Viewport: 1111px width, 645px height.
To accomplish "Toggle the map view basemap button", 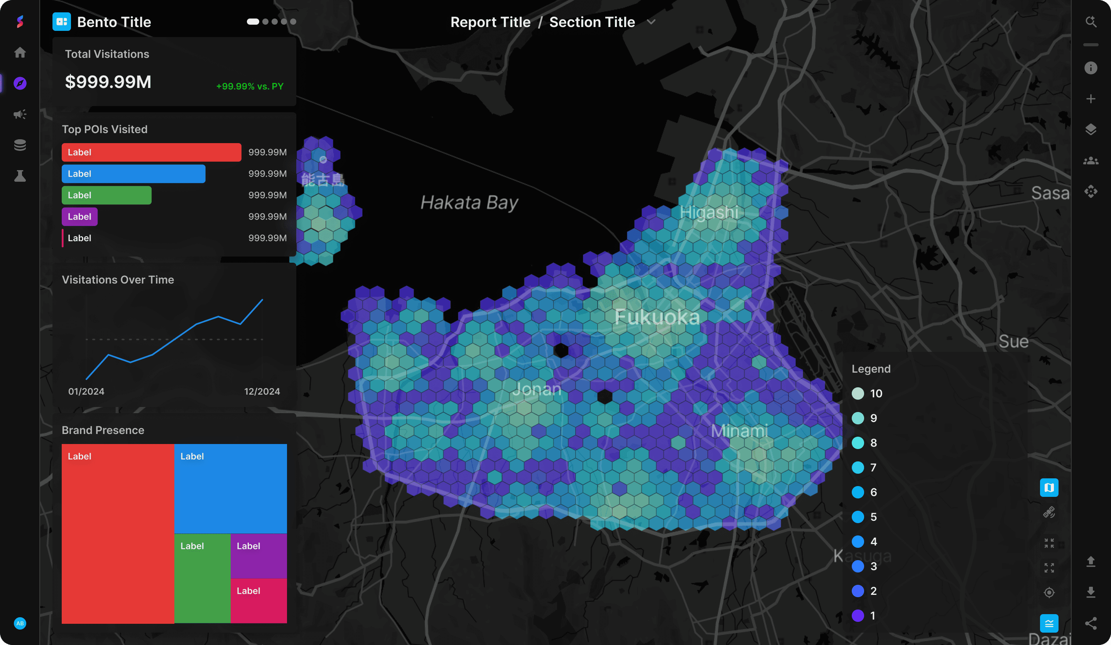I will pyautogui.click(x=1049, y=488).
